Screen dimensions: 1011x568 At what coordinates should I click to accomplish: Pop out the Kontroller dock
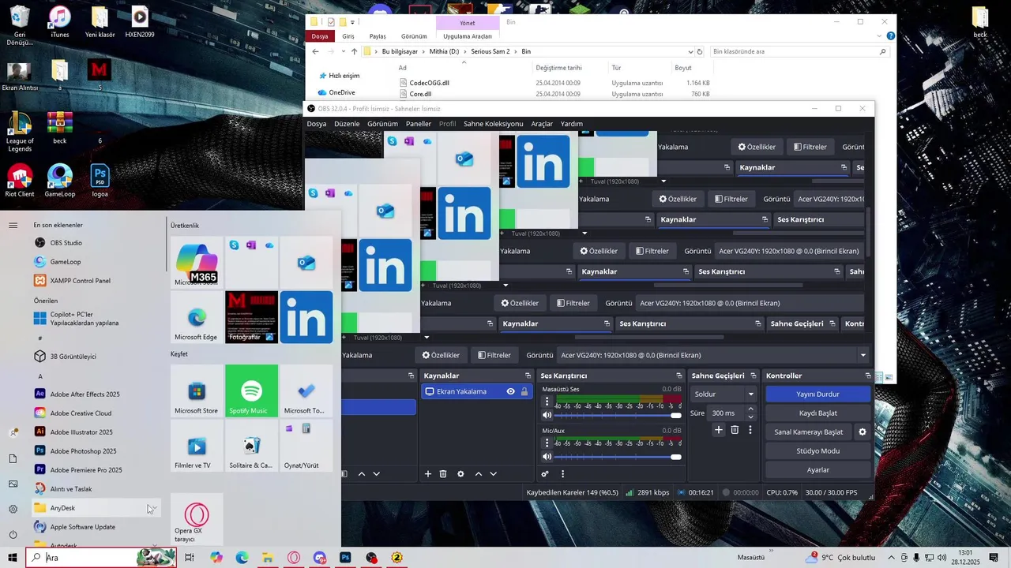[x=868, y=376]
